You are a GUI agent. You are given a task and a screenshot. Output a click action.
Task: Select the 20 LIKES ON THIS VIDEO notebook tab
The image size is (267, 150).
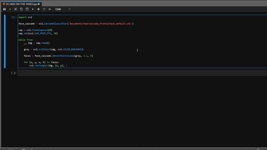(x=21, y=4)
